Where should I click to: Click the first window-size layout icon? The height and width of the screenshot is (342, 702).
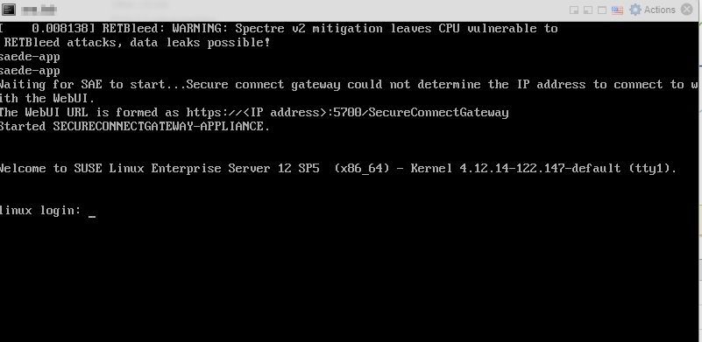pos(573,10)
